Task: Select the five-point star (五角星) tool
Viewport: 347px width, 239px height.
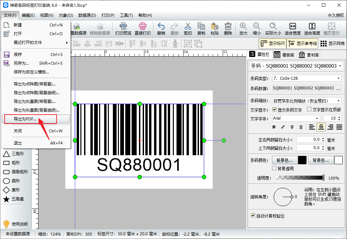Action: [x=13, y=199]
